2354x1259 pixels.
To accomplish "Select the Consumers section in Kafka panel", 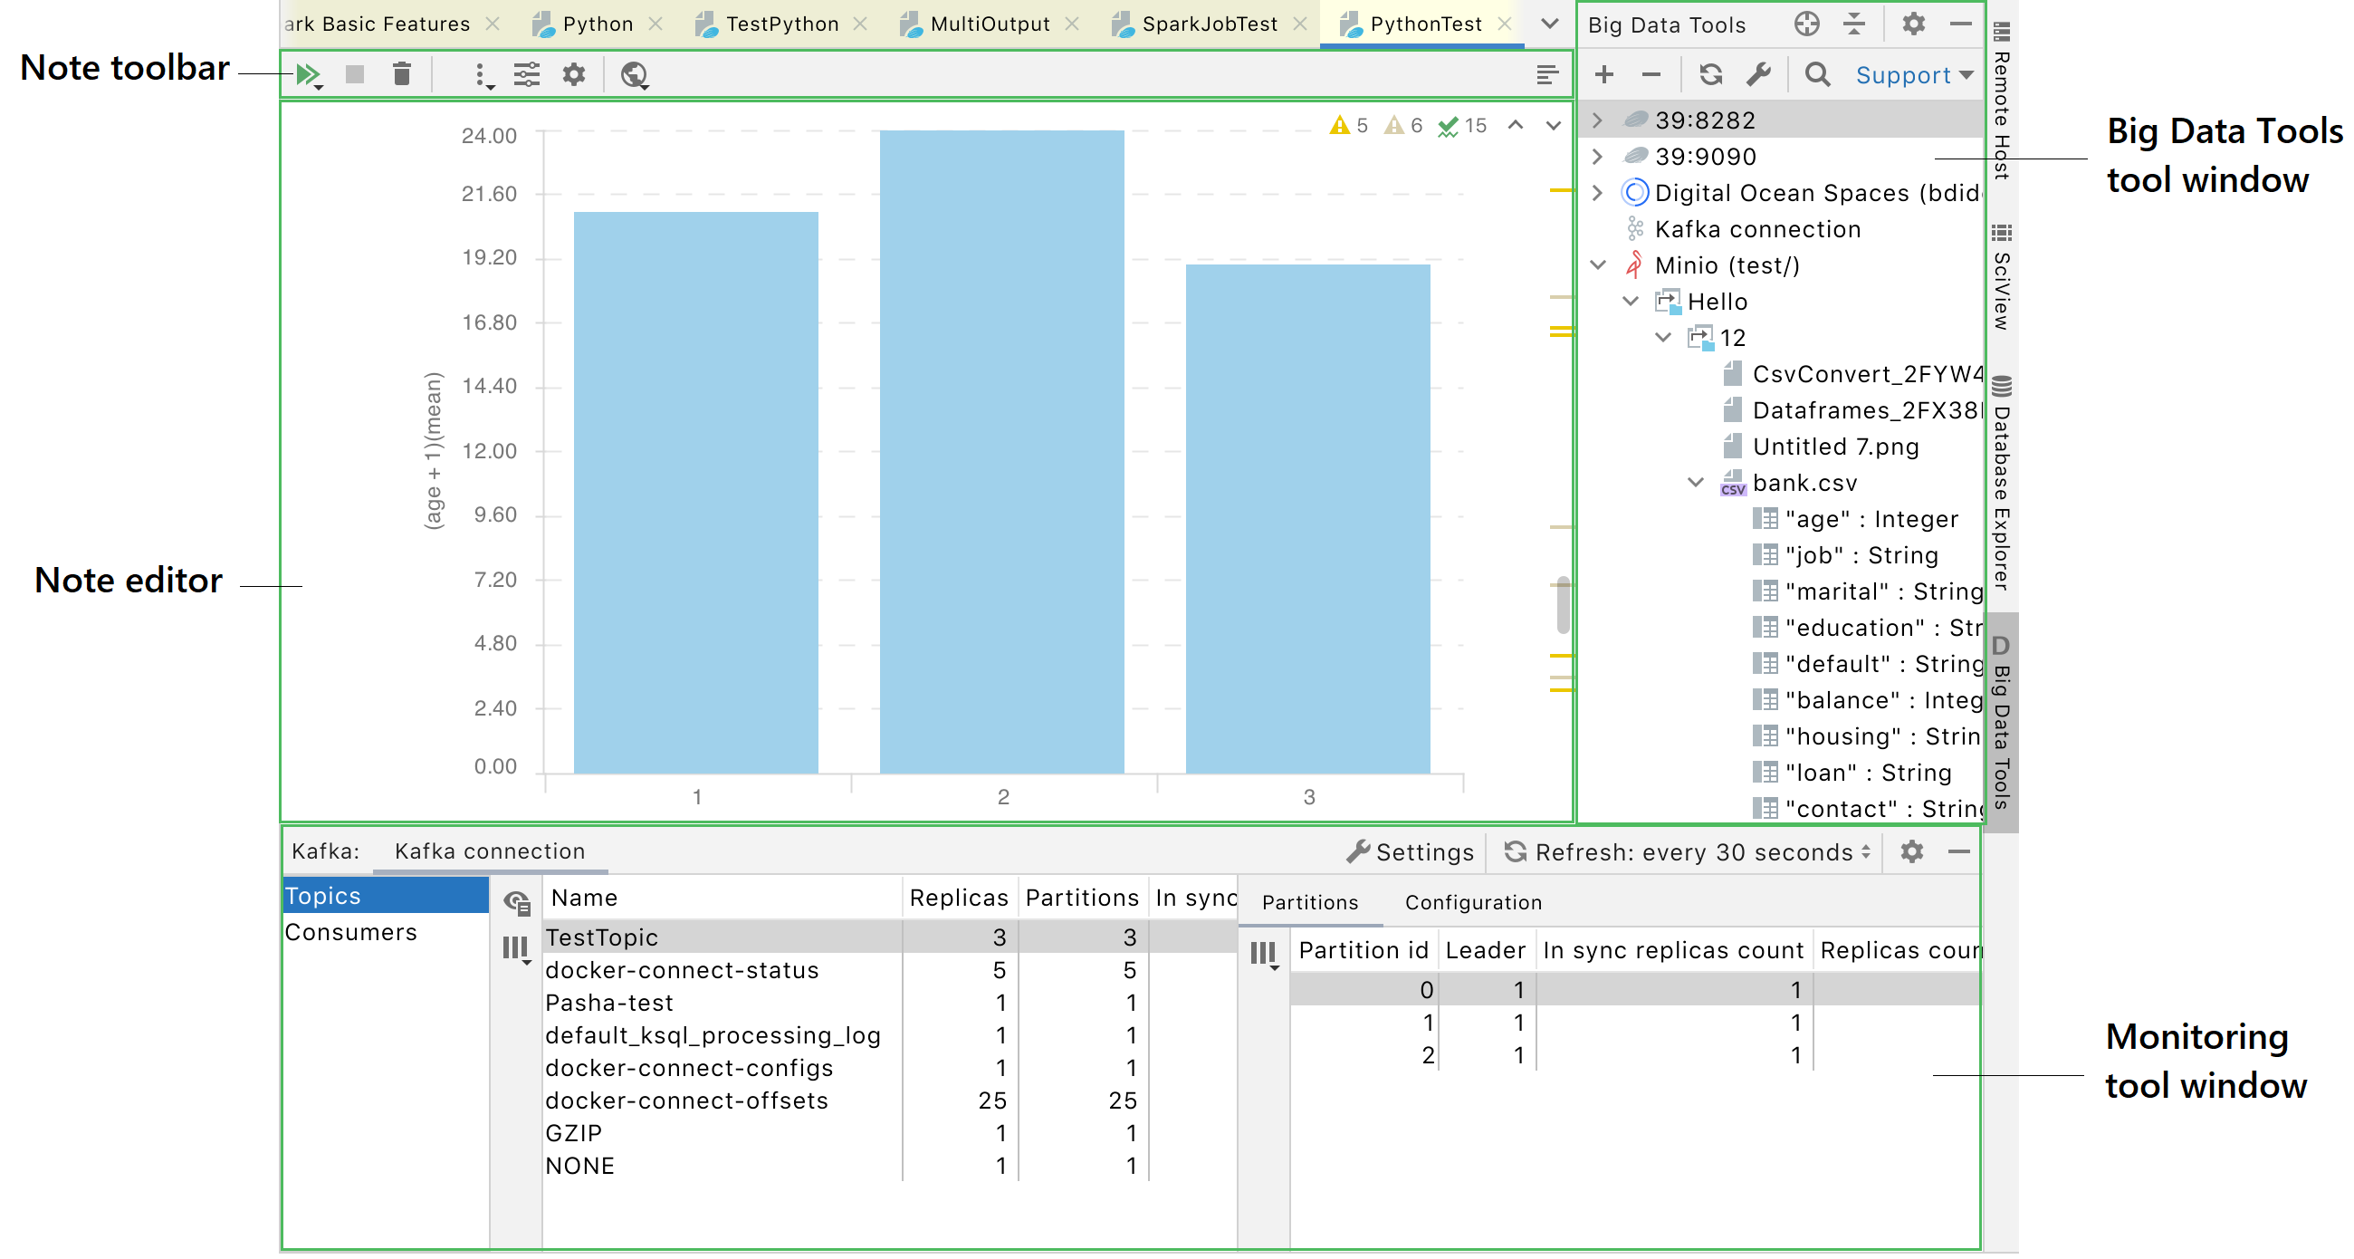I will [350, 932].
